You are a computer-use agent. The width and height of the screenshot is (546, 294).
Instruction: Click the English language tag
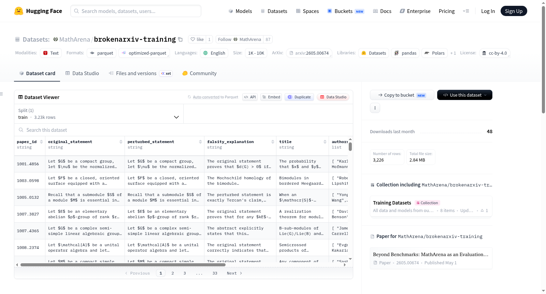click(214, 53)
